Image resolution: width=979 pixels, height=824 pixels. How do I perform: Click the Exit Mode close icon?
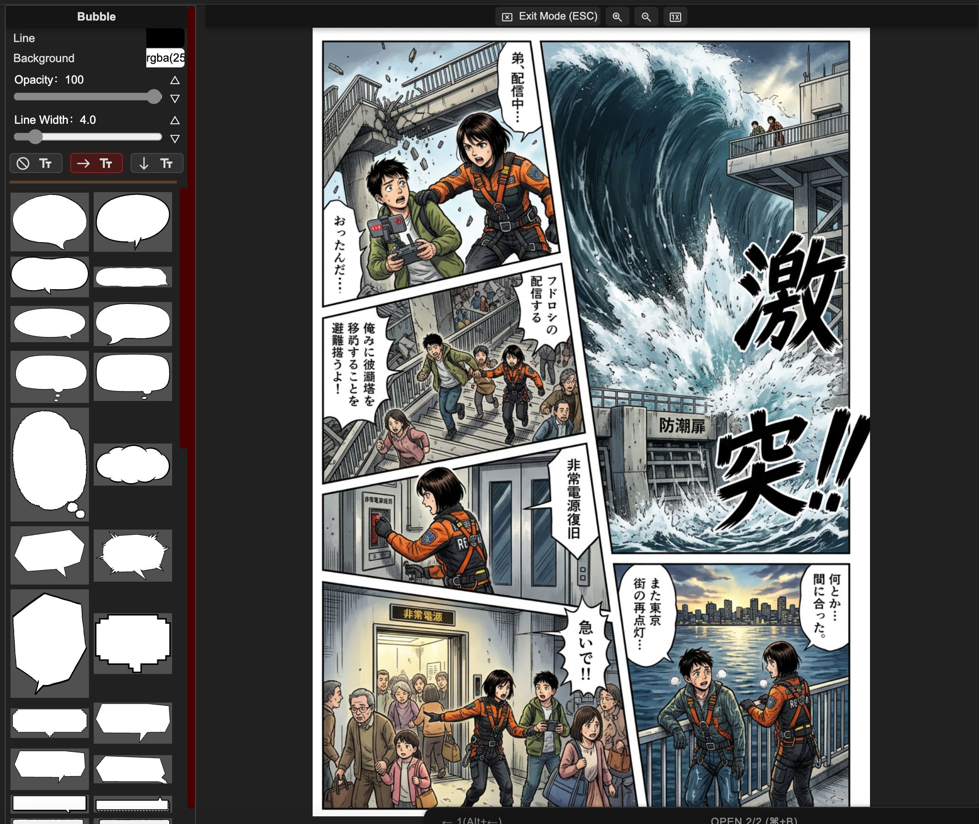507,16
